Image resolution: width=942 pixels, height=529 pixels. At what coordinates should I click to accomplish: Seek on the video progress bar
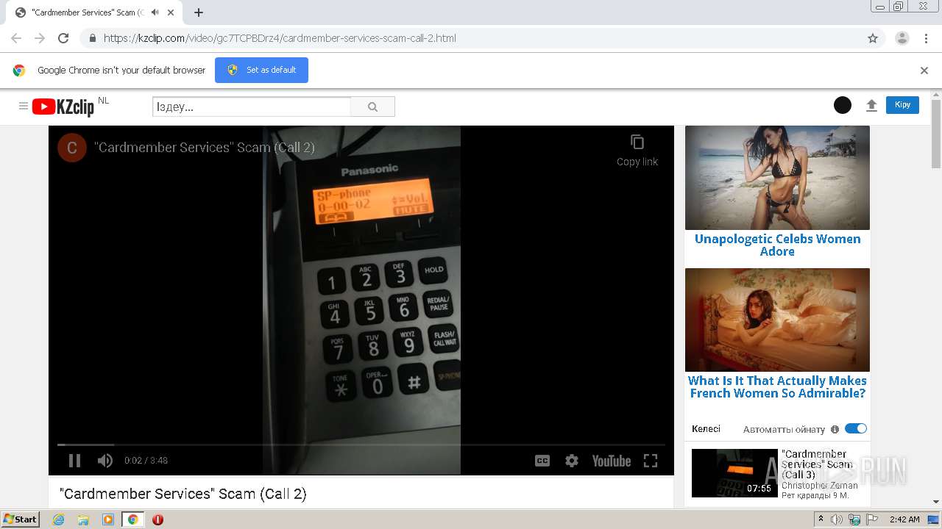tap(361, 445)
